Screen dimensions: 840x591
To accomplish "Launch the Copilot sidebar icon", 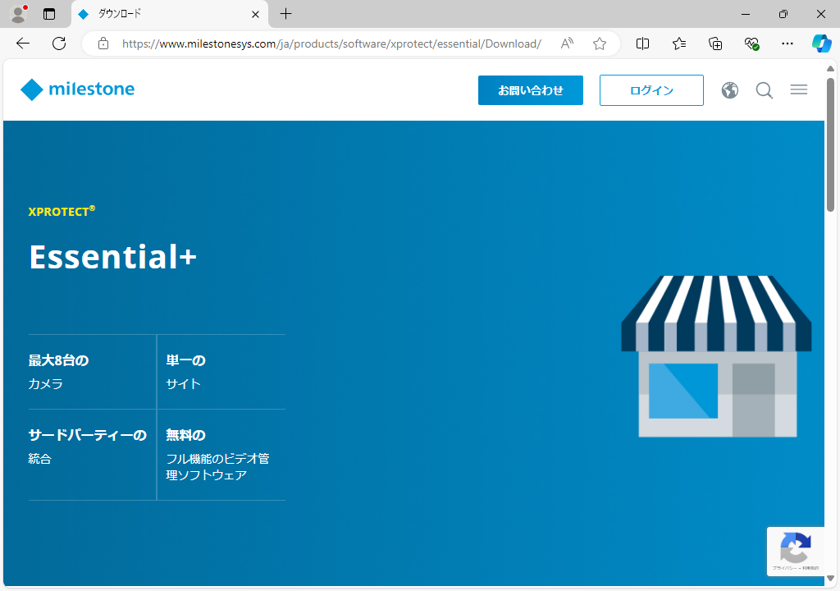I will [821, 44].
